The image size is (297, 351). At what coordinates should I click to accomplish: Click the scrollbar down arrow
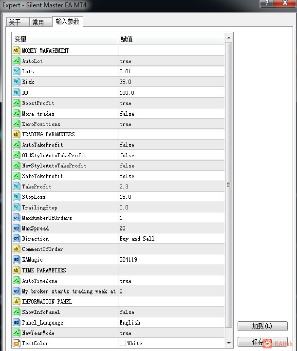tap(229, 343)
